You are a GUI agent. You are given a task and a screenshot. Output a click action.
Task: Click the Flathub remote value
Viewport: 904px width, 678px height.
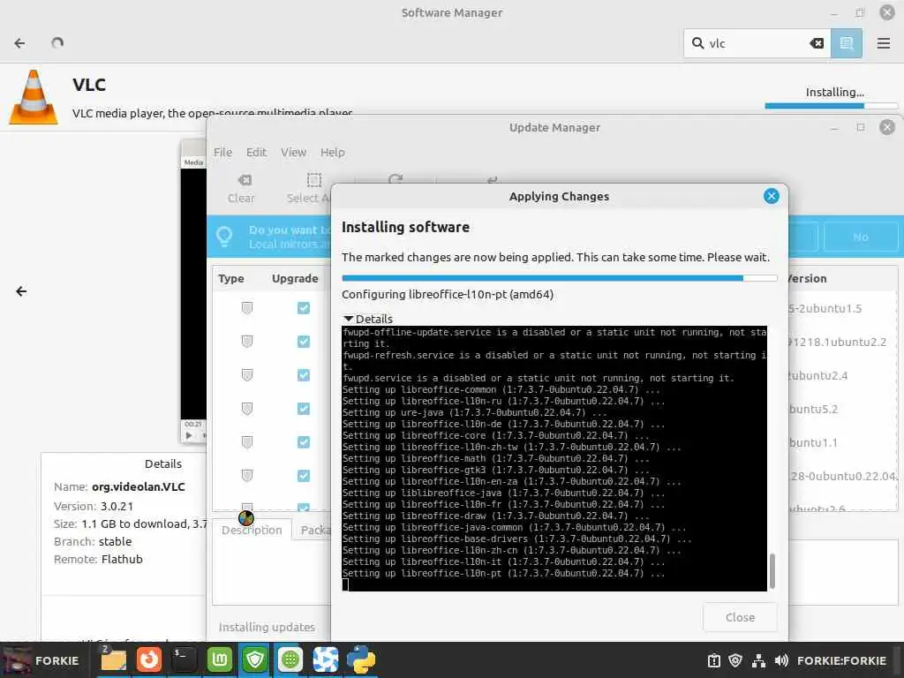122,559
